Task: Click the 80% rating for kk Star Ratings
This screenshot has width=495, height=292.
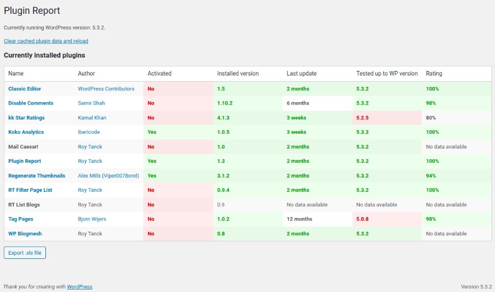Action: pos(431,118)
